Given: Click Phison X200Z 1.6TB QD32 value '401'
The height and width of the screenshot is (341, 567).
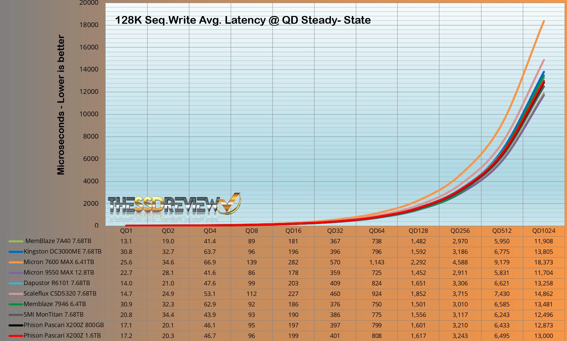Looking at the screenshot, I should click(x=335, y=336).
